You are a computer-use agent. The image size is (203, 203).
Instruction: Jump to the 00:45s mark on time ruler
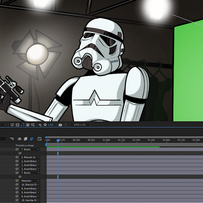click(91, 140)
